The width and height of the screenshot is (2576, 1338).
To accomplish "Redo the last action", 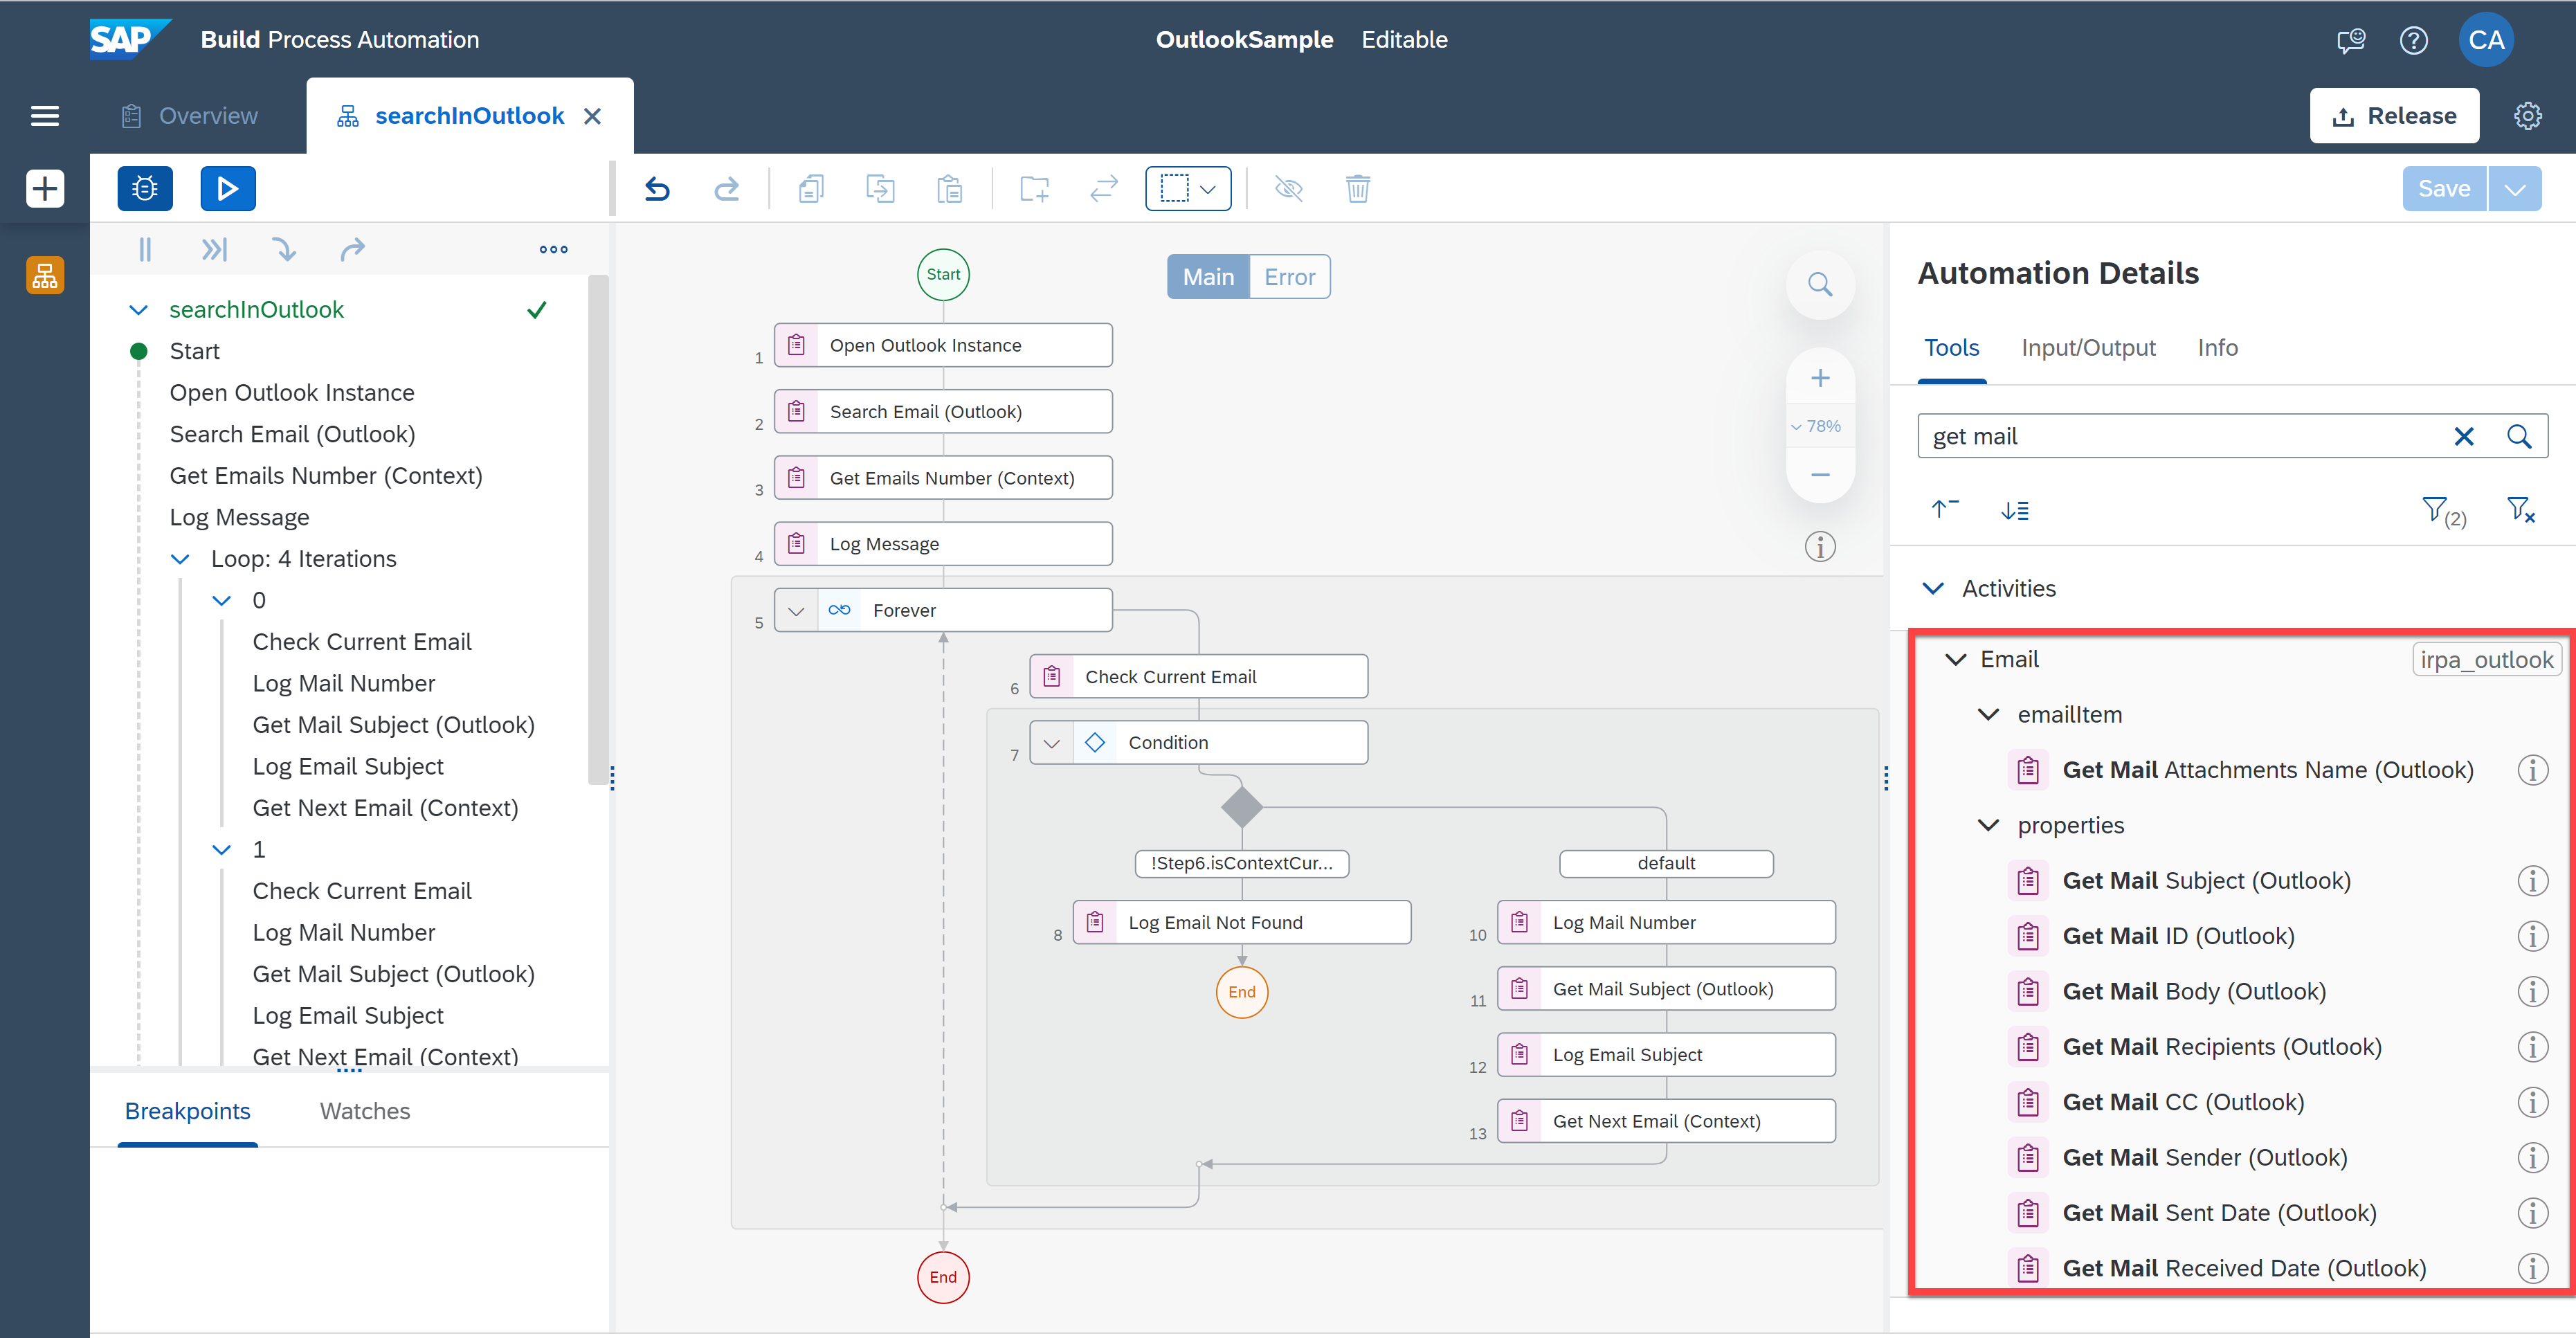I will (x=727, y=188).
